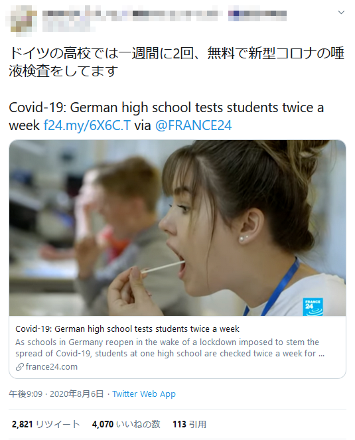Open the Twitter Web App source link

(x=144, y=394)
